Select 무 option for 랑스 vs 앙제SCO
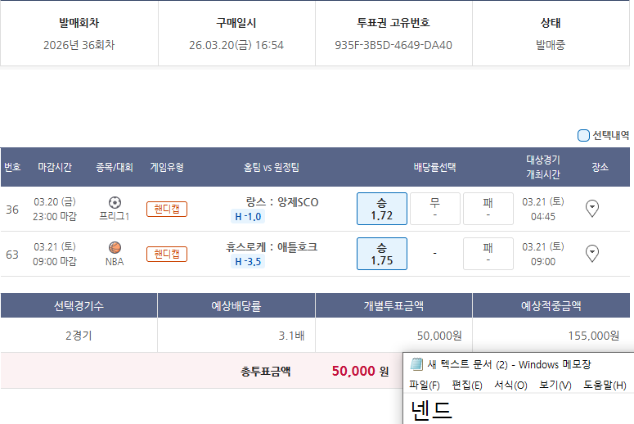This screenshot has width=634, height=424. point(434,209)
